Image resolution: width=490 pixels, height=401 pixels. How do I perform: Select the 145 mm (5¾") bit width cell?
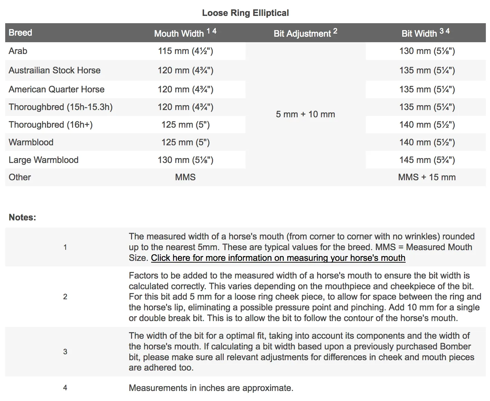point(427,160)
